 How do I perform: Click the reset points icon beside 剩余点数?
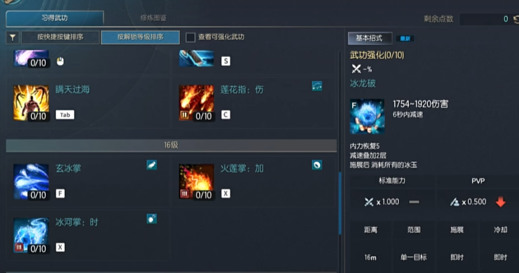tap(516, 19)
